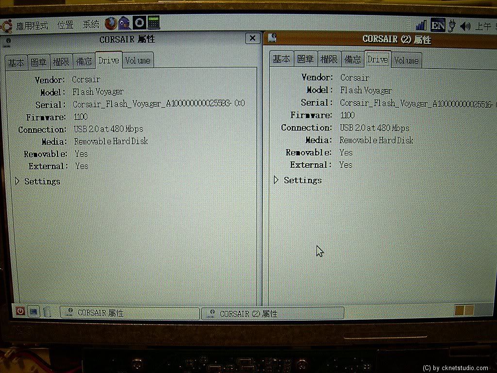Click the CORSAIR (2) 屬性 title bar
Viewport: 497px width, 373px height.
(x=381, y=39)
